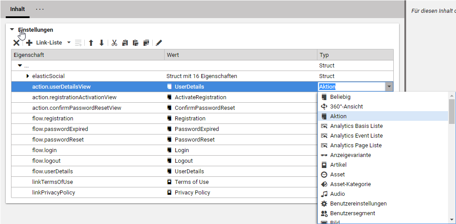Image resolution: width=456 pixels, height=224 pixels.
Task: Open the Link-Liste type dropdown arrow
Action: pyautogui.click(x=68, y=43)
